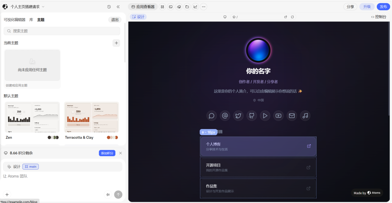Click the 尚未应用任何主题 placeholder card
The height and width of the screenshot is (203, 392).
click(x=32, y=65)
